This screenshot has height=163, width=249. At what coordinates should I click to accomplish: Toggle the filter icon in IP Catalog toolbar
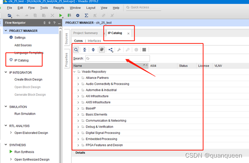tap(102, 50)
